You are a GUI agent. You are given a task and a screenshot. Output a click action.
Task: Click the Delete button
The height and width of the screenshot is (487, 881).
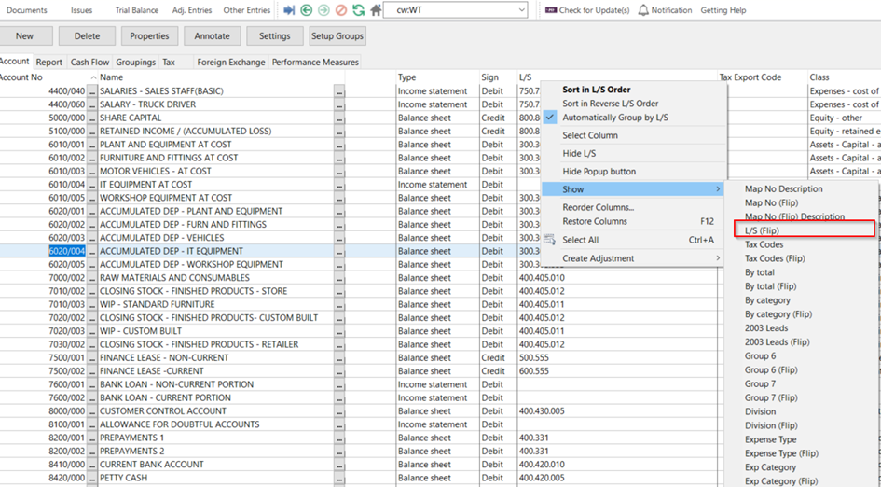[87, 36]
